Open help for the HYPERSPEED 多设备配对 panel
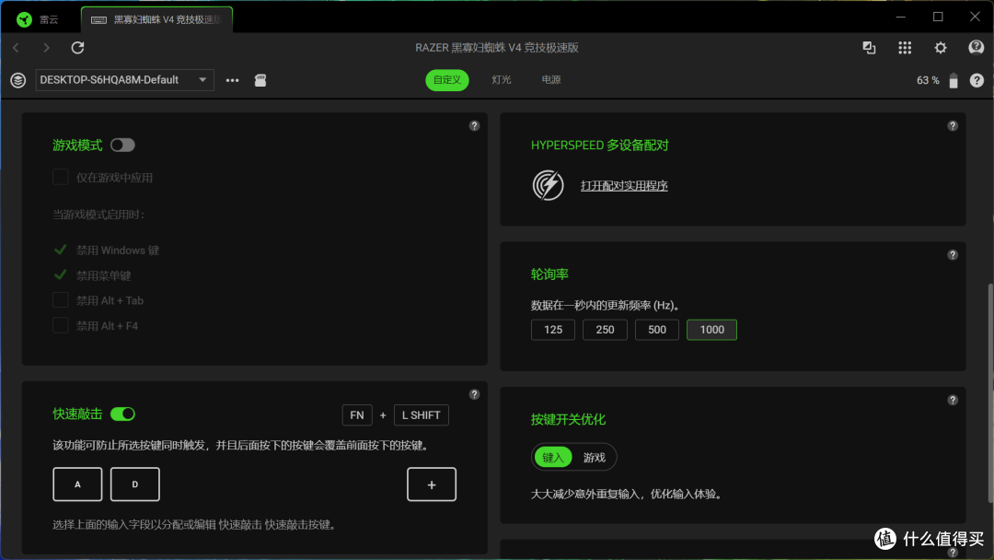 coord(953,125)
